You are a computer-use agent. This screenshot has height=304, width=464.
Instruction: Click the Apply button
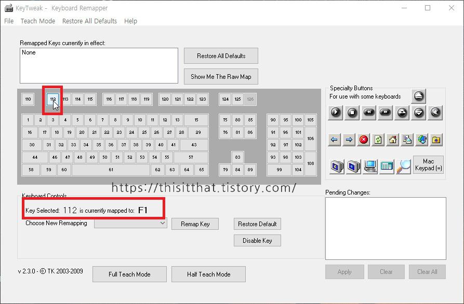pyautogui.click(x=344, y=272)
